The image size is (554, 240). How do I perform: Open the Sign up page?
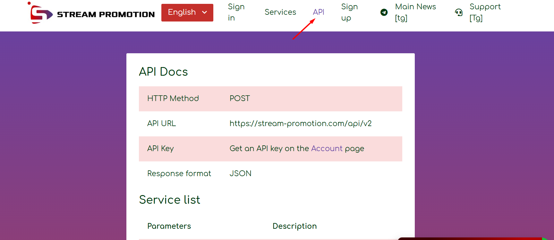349,12
